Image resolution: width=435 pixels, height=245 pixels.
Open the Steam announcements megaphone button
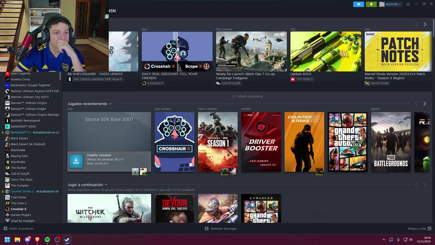359,4
